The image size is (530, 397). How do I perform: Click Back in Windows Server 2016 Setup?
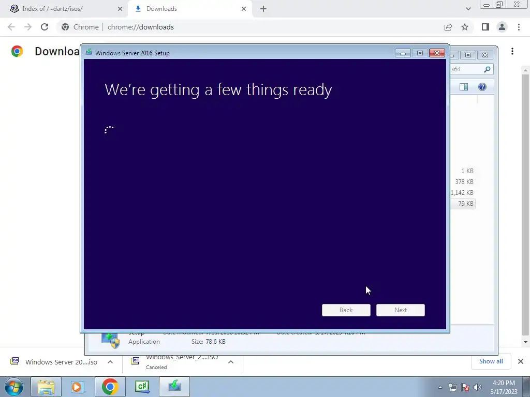click(346, 310)
